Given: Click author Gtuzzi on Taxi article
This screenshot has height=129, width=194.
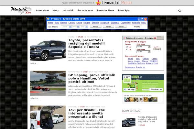Looking at the screenshot, I should click(82, 107).
